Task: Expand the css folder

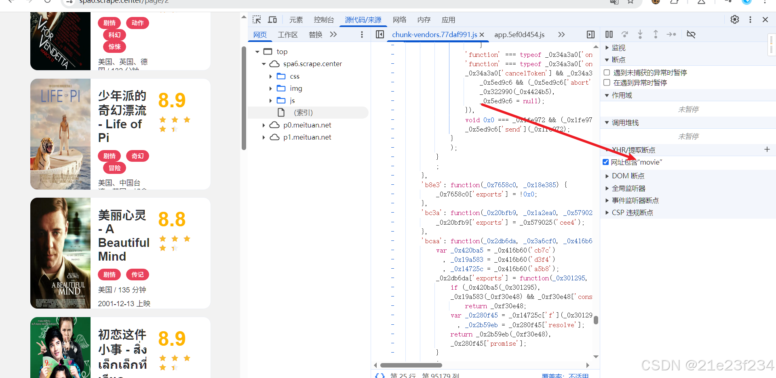Action: click(x=270, y=76)
